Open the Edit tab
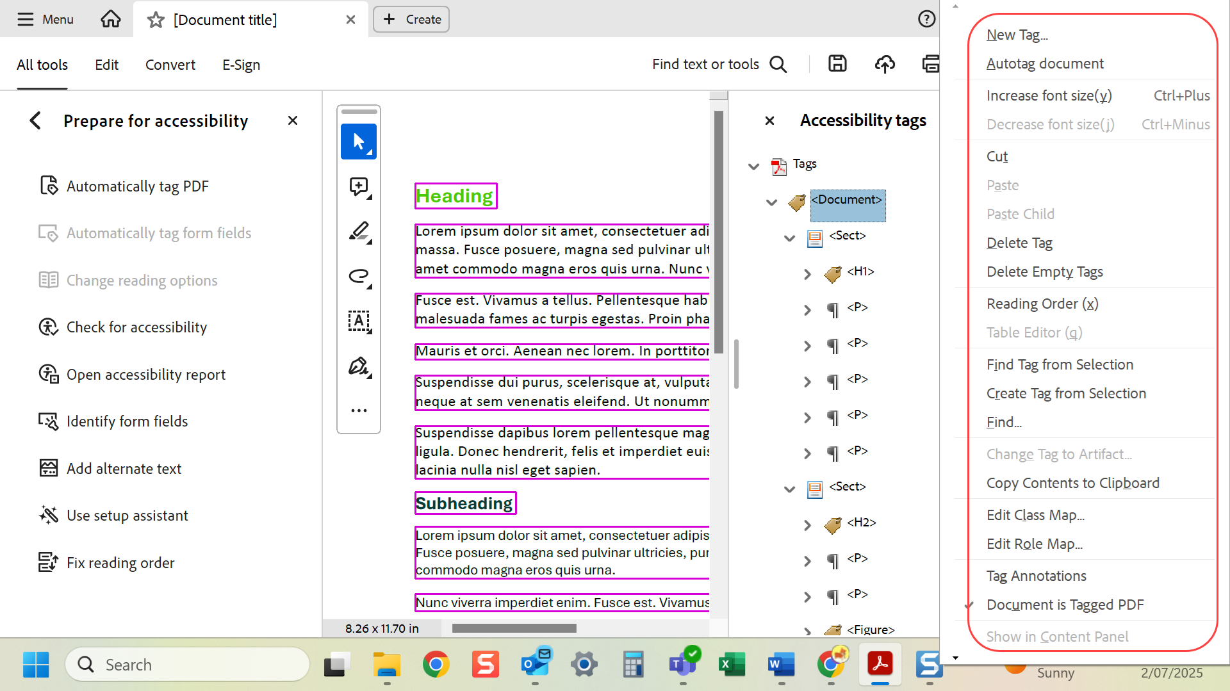The width and height of the screenshot is (1230, 691). [x=106, y=65]
